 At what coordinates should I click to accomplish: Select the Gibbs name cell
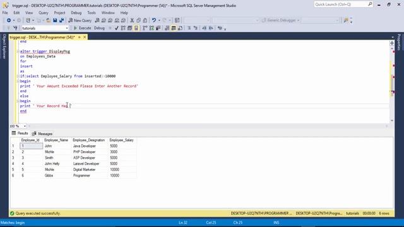[x=57, y=175]
